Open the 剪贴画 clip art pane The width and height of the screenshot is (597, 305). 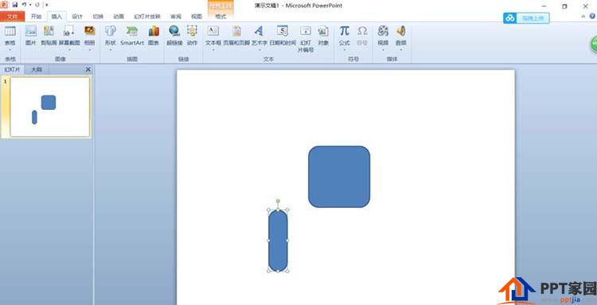click(x=49, y=35)
